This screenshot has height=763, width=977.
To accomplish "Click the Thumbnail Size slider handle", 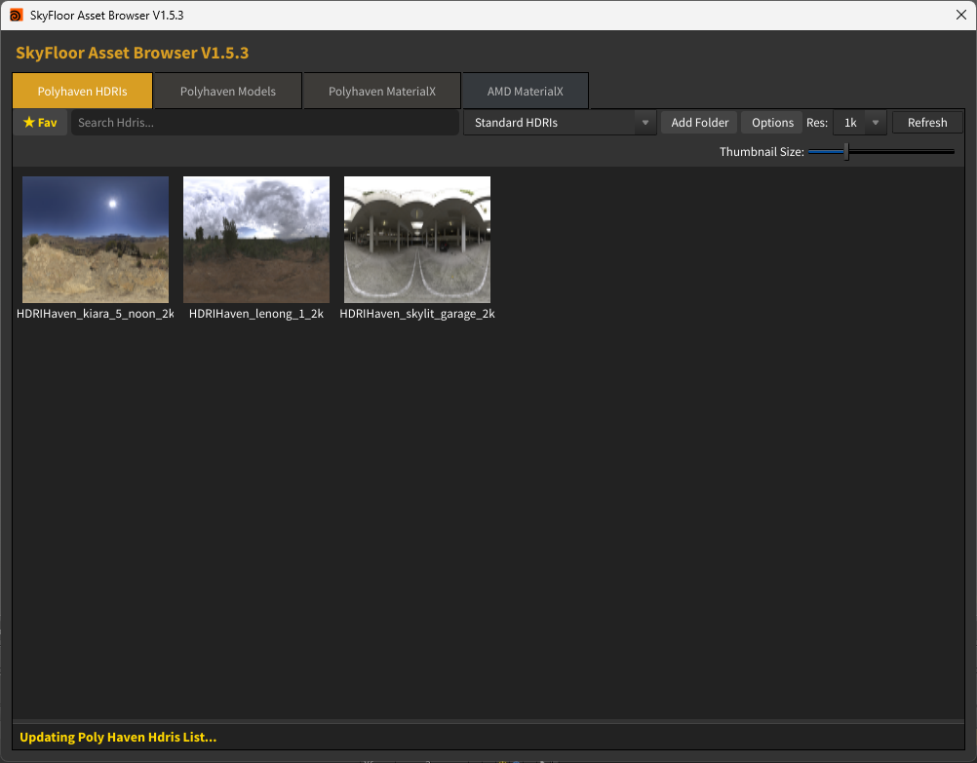I will point(846,151).
